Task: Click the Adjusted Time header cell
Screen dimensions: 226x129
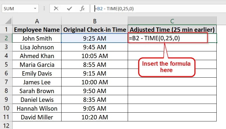Action: coord(172,29)
